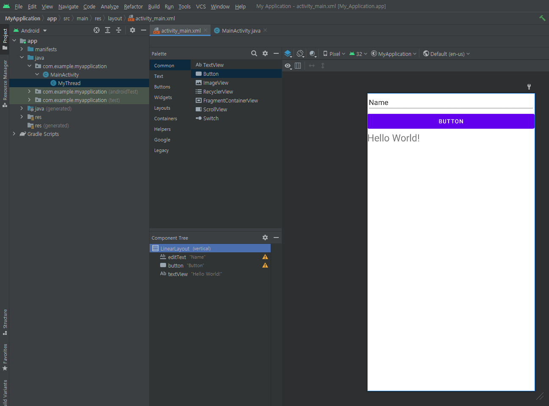This screenshot has height=406, width=549.
Task: Select Containers palette category
Action: pos(170,119)
